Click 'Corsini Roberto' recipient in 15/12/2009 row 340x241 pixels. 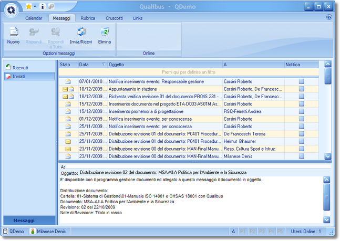238,104
